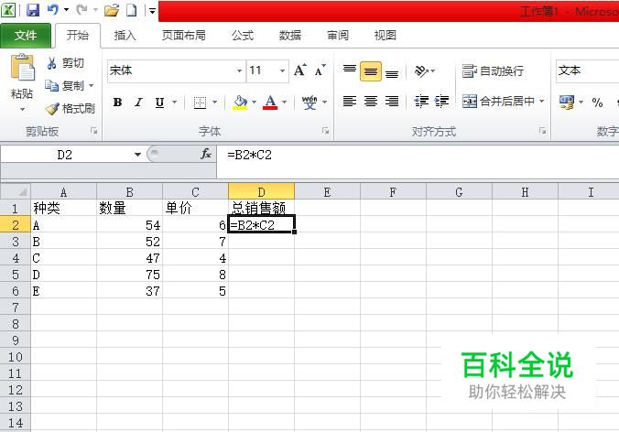Image resolution: width=619 pixels, height=432 pixels.
Task: Click the cell with value 75
Action: tap(129, 275)
